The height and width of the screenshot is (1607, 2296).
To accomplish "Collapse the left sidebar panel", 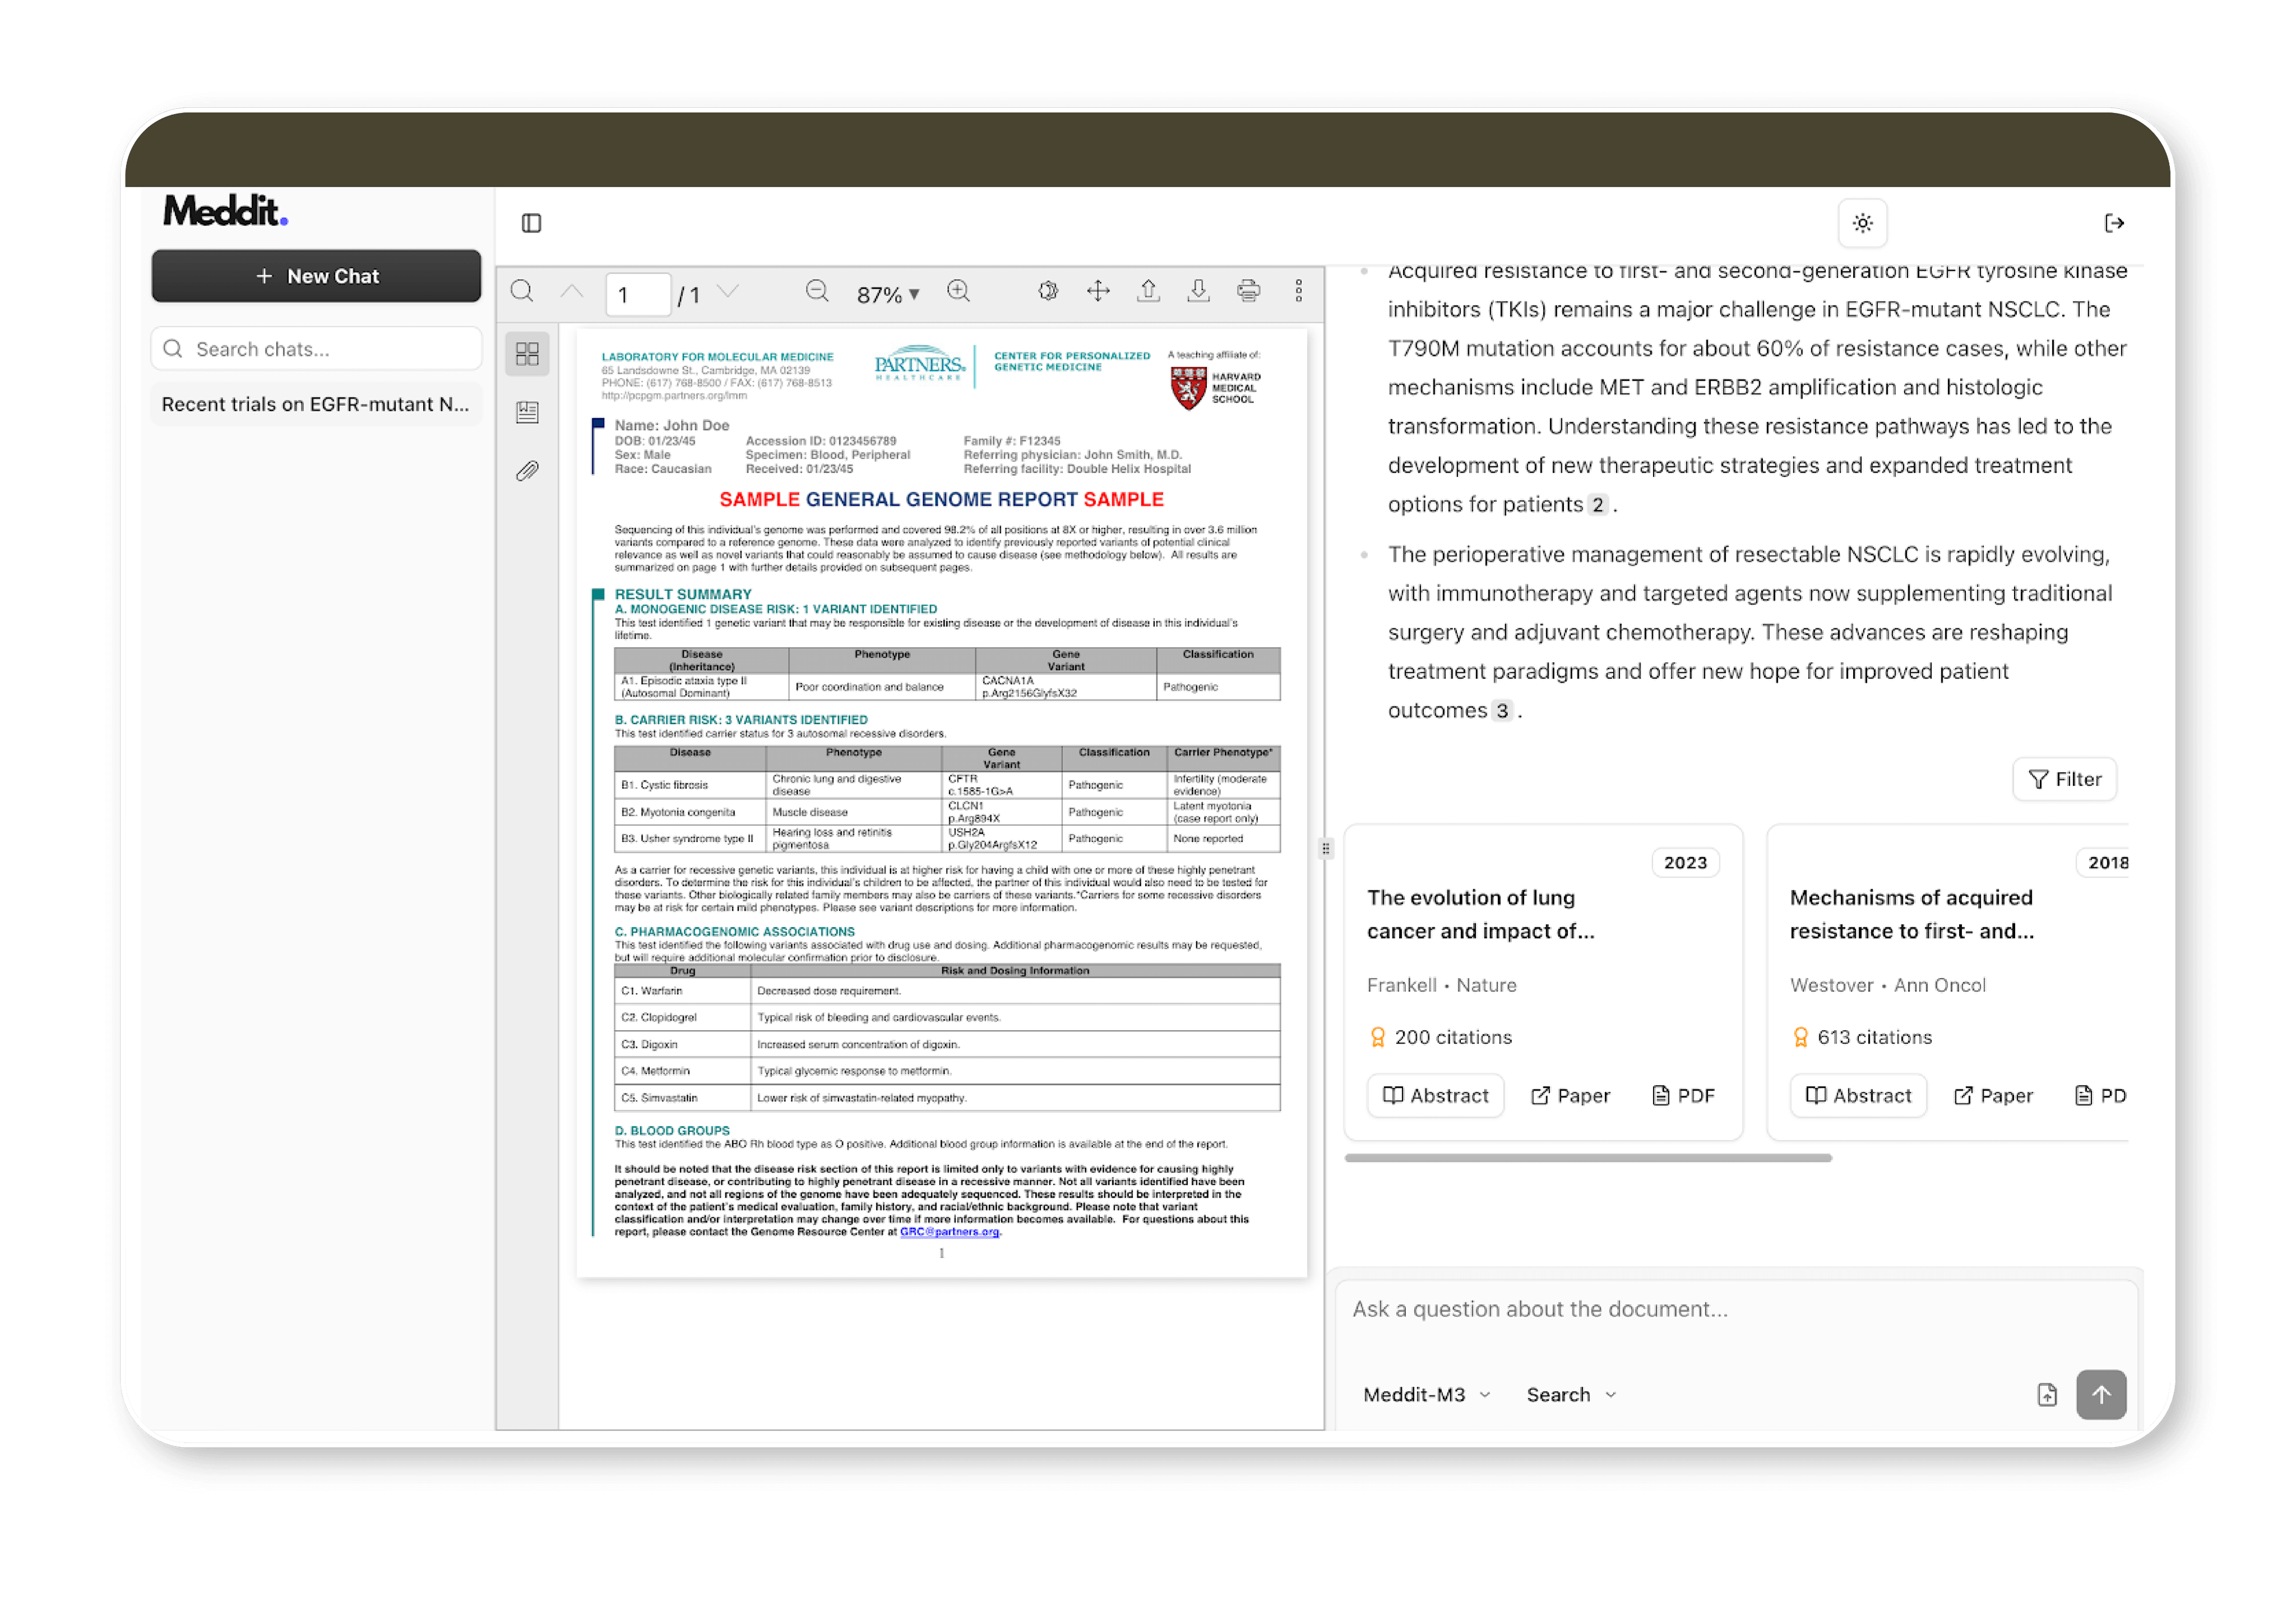I will coord(531,223).
